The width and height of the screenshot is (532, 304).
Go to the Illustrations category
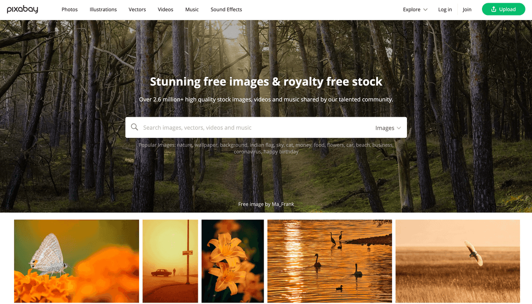[x=103, y=9]
